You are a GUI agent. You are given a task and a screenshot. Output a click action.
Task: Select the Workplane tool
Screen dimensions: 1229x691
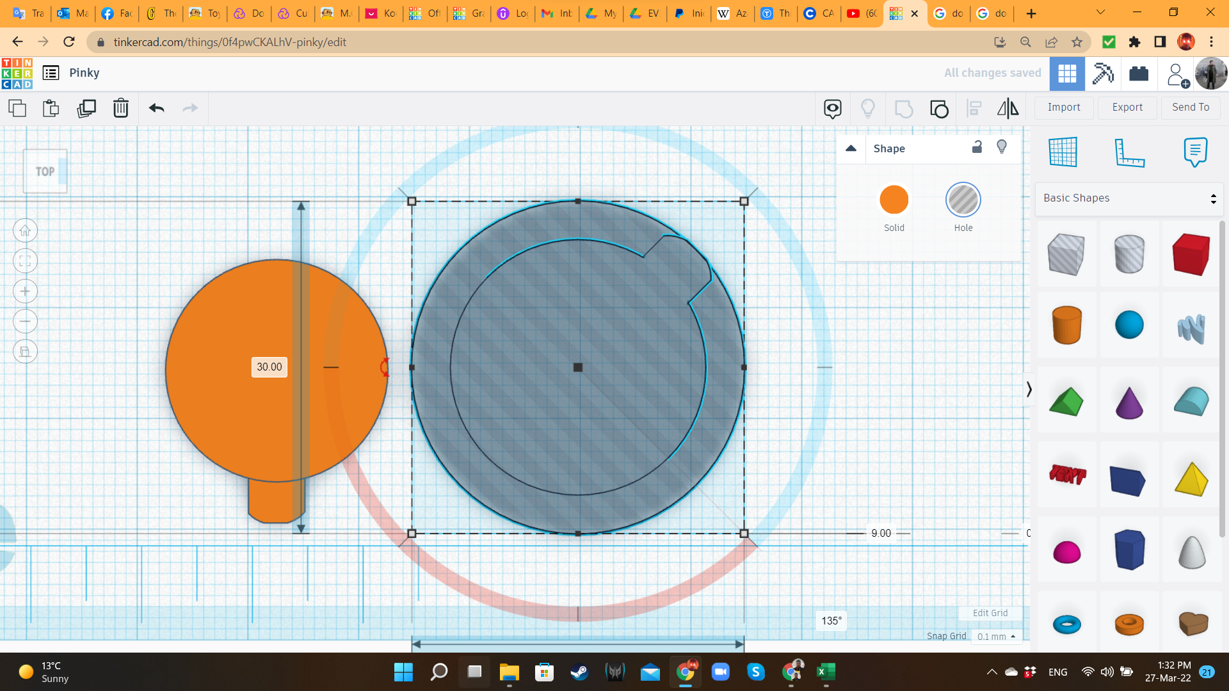(1063, 152)
